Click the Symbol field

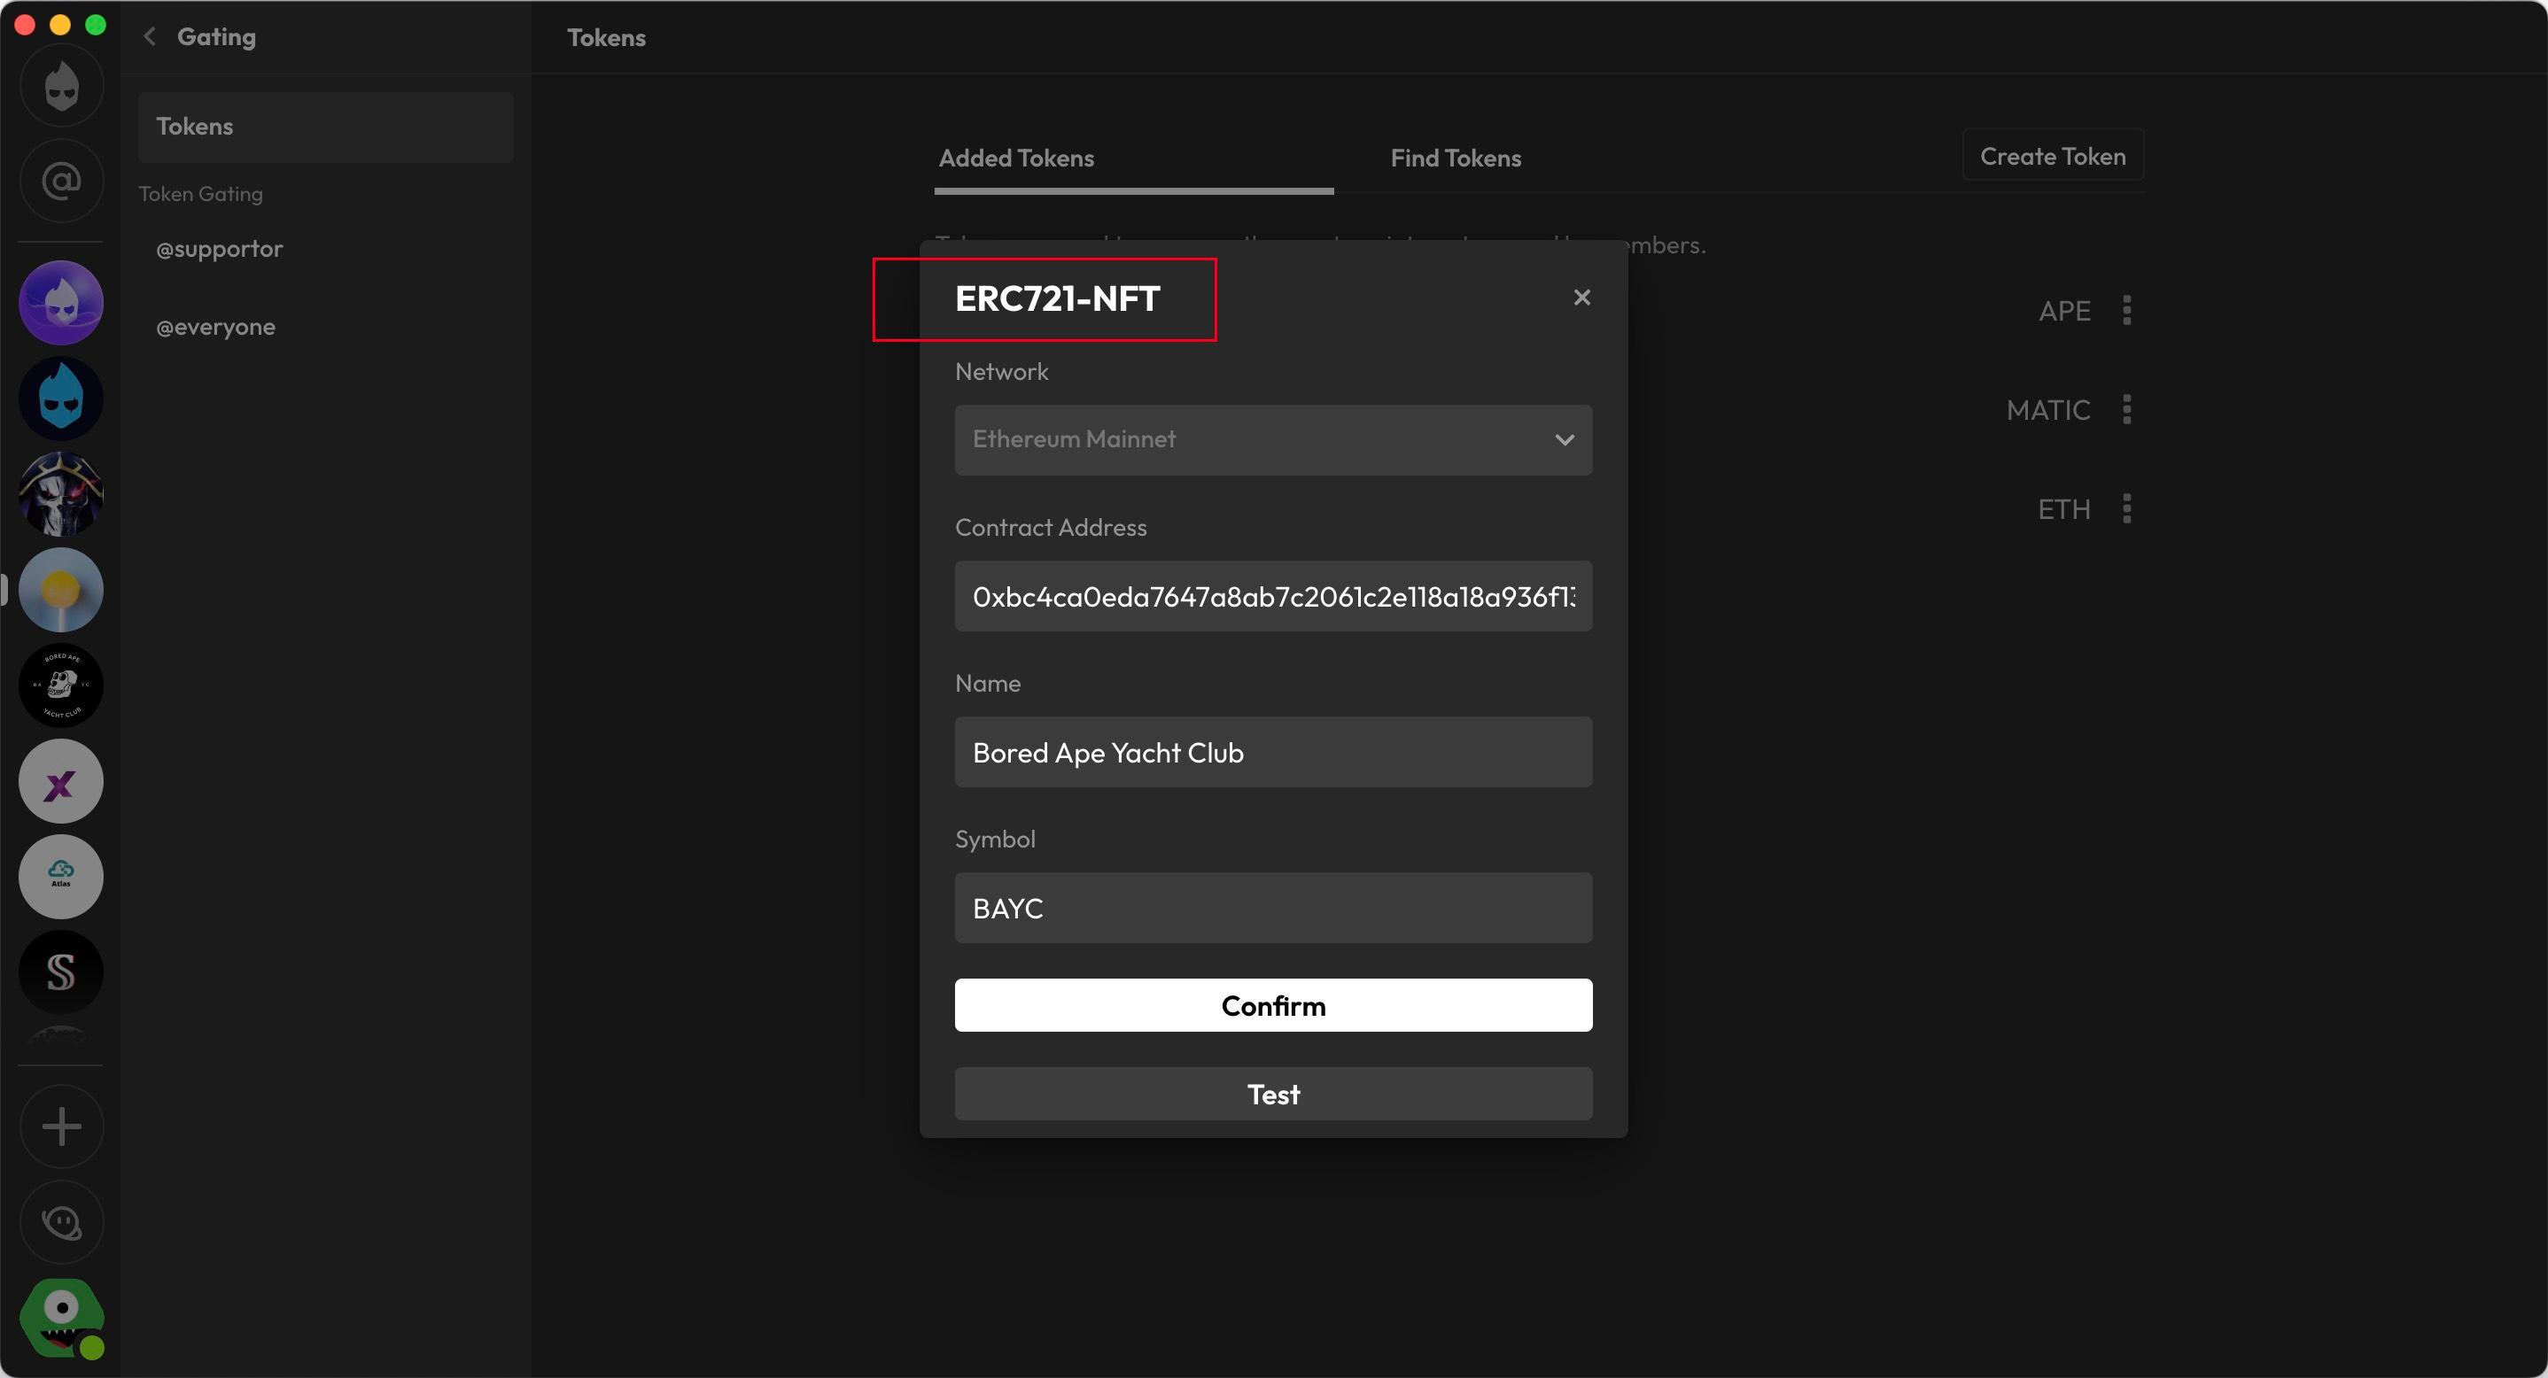1273,908
